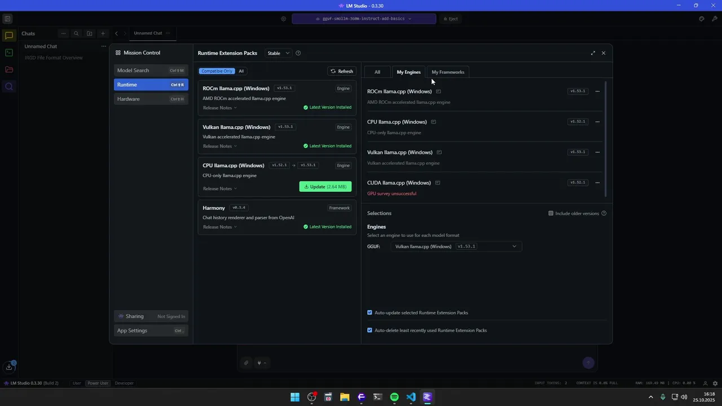Click the Windows Start button

click(x=295, y=397)
